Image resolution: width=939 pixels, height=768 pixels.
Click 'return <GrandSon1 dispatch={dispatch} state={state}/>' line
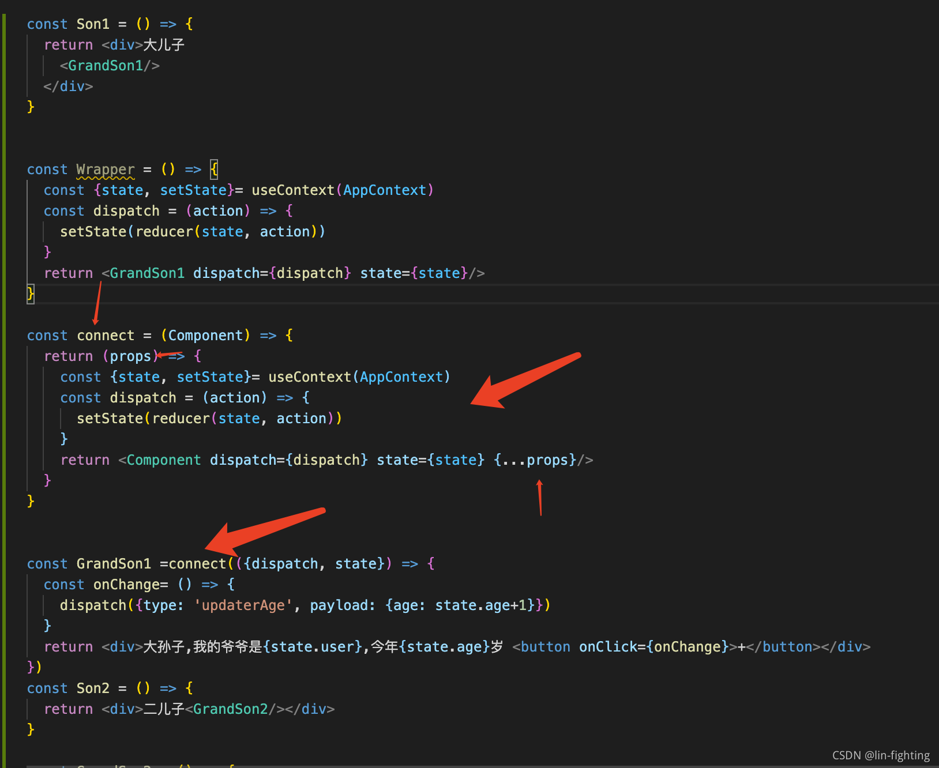[x=264, y=273]
